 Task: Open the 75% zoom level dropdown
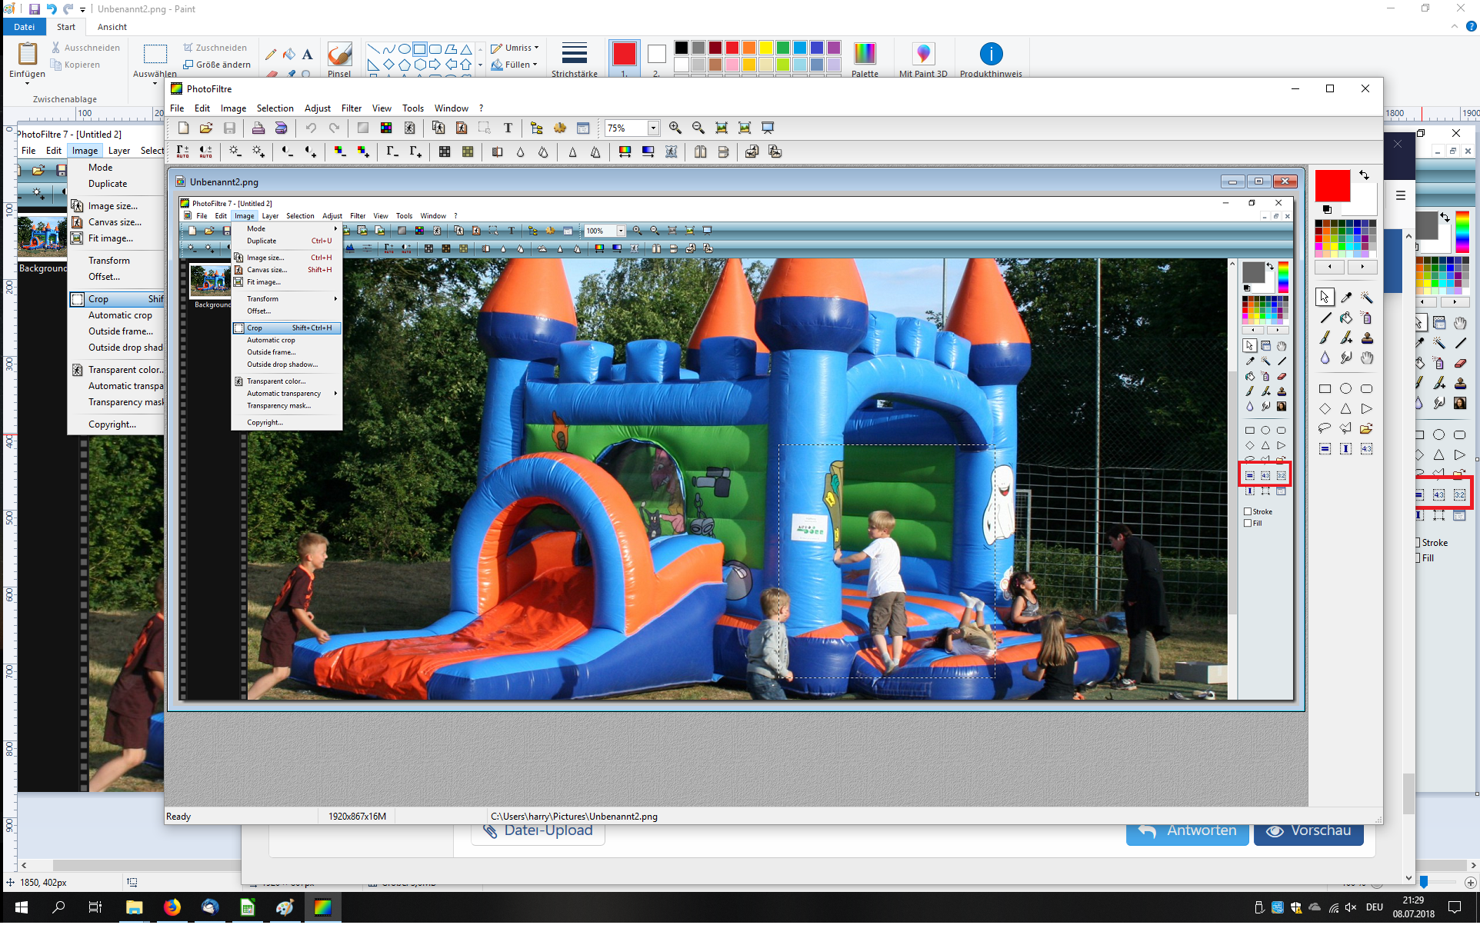coord(652,128)
